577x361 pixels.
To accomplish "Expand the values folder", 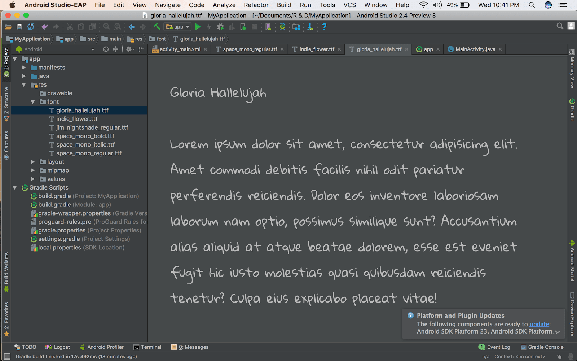I will tap(33, 179).
